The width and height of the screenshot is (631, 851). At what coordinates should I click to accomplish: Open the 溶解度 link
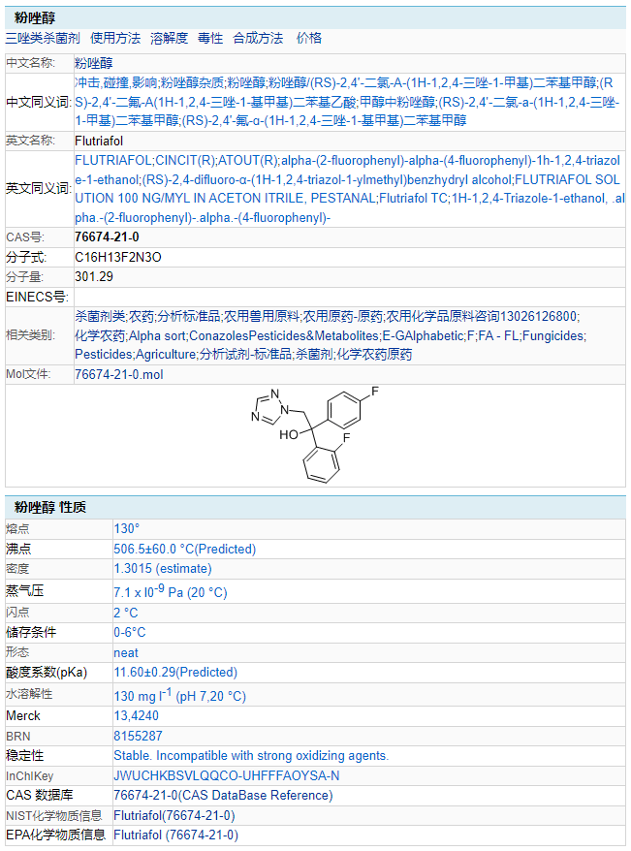169,38
